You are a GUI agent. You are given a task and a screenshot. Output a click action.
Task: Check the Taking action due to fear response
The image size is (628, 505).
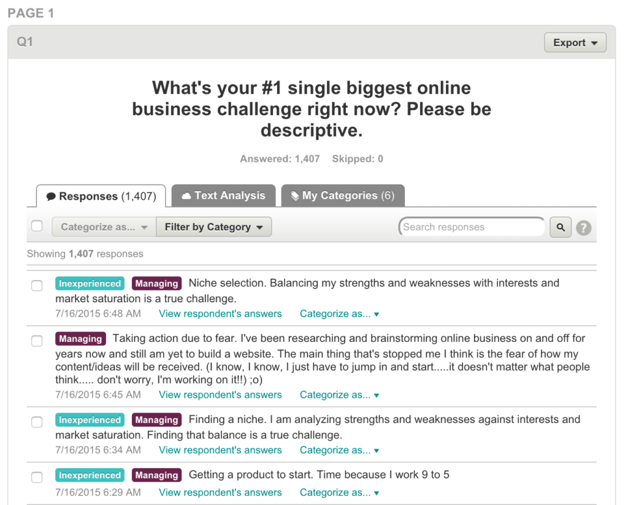click(37, 341)
